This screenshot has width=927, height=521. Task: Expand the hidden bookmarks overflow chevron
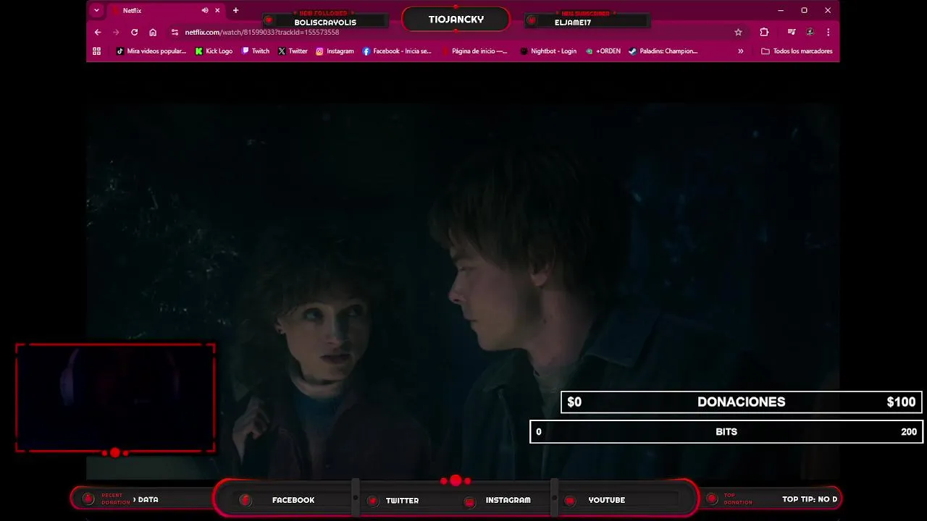(740, 51)
